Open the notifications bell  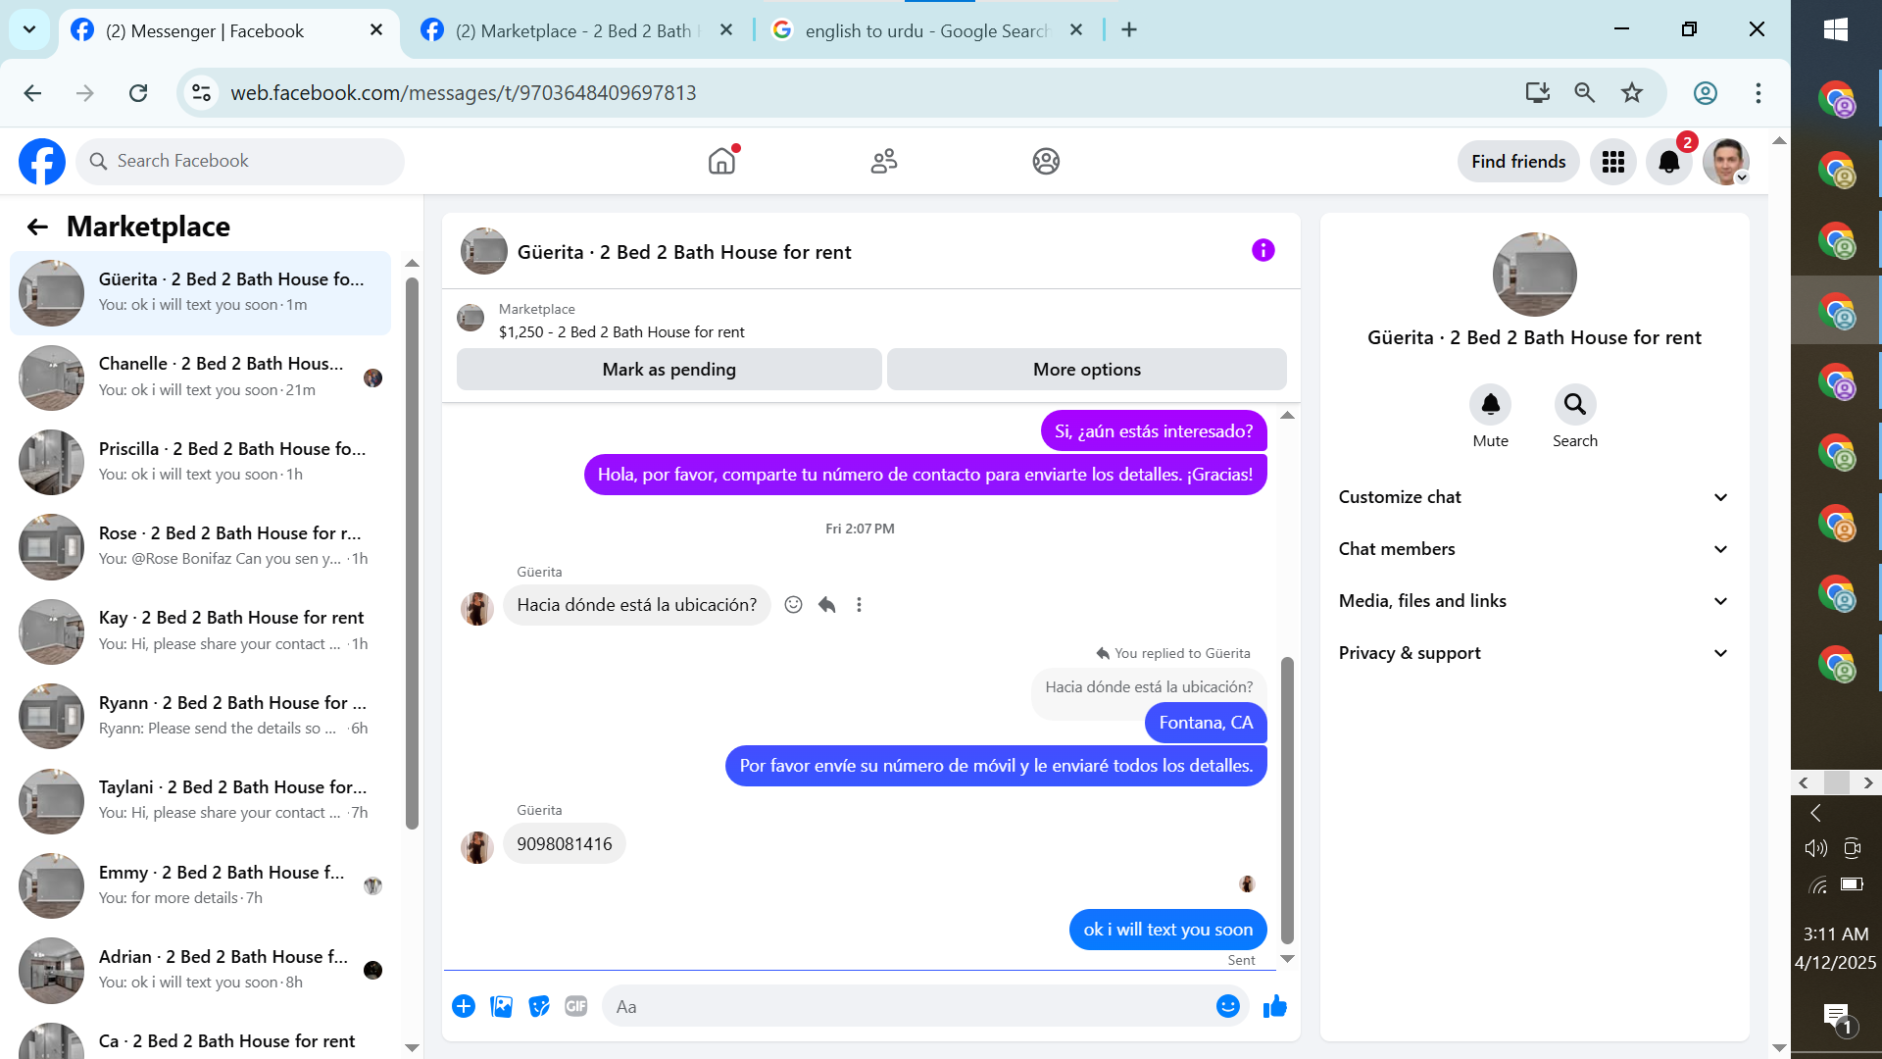tap(1669, 162)
